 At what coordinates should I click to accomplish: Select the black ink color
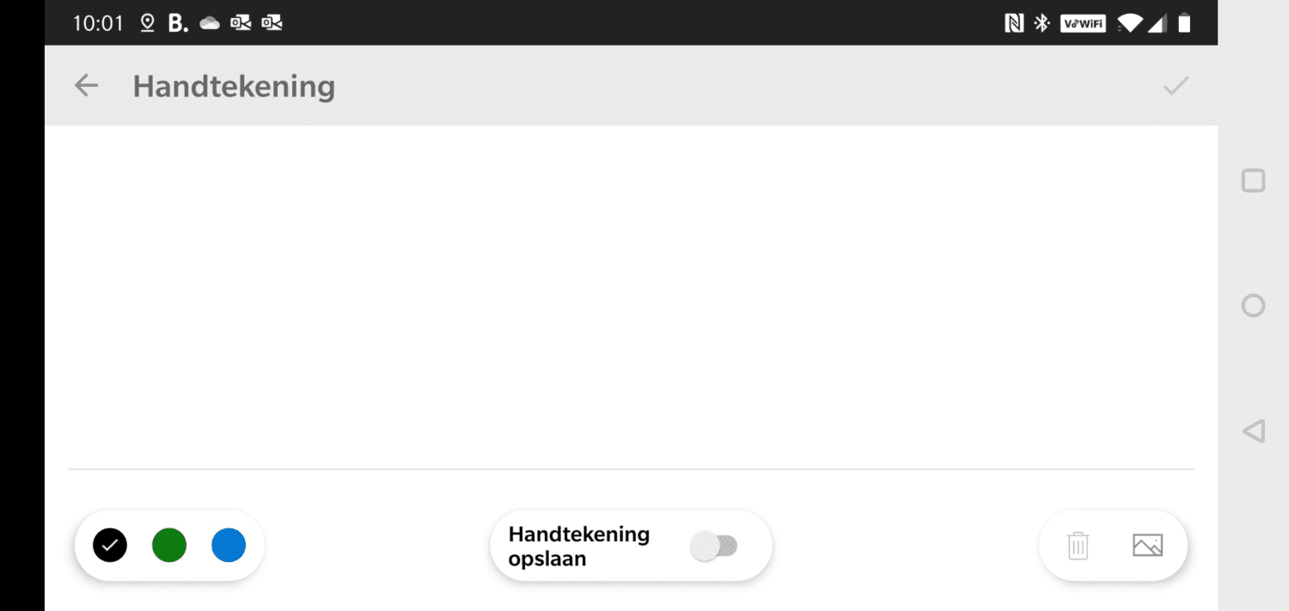[x=110, y=545]
